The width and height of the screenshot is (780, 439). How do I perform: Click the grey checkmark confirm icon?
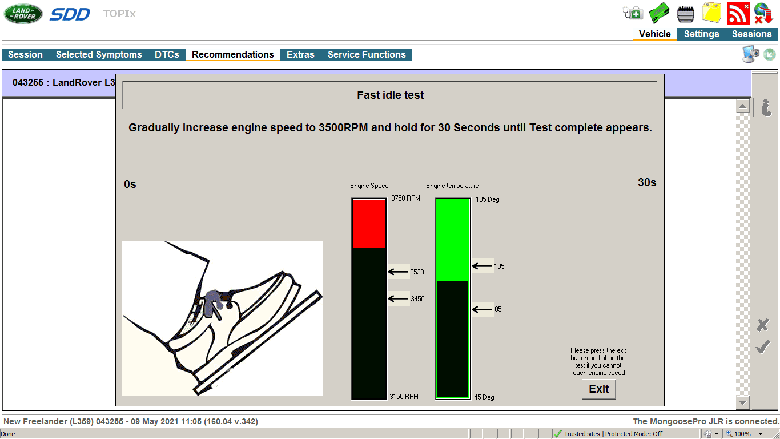coord(763,347)
